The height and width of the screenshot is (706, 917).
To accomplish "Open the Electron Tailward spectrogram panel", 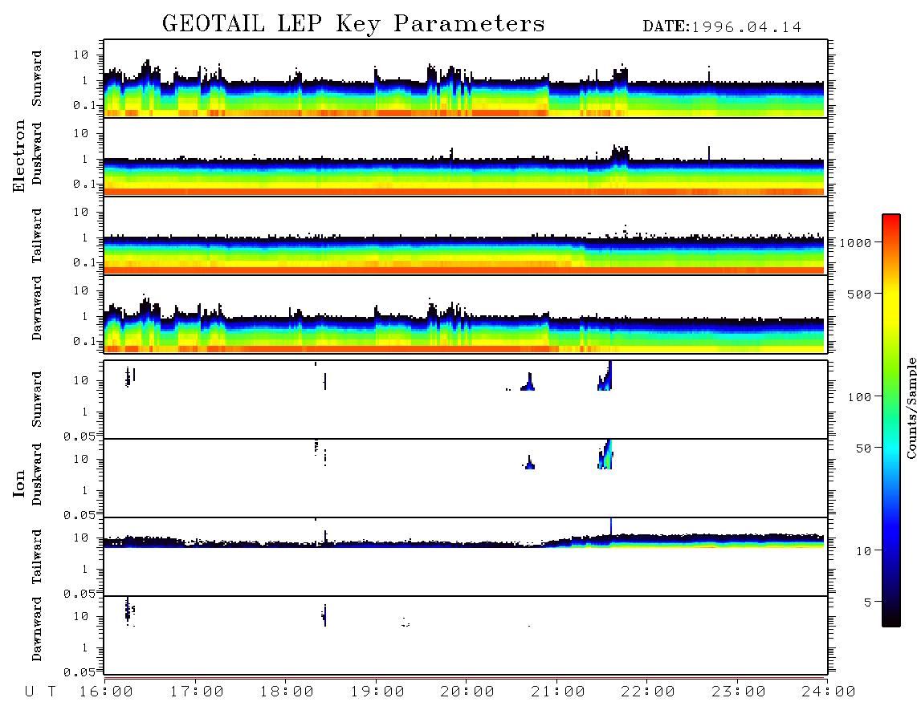I will point(466,236).
